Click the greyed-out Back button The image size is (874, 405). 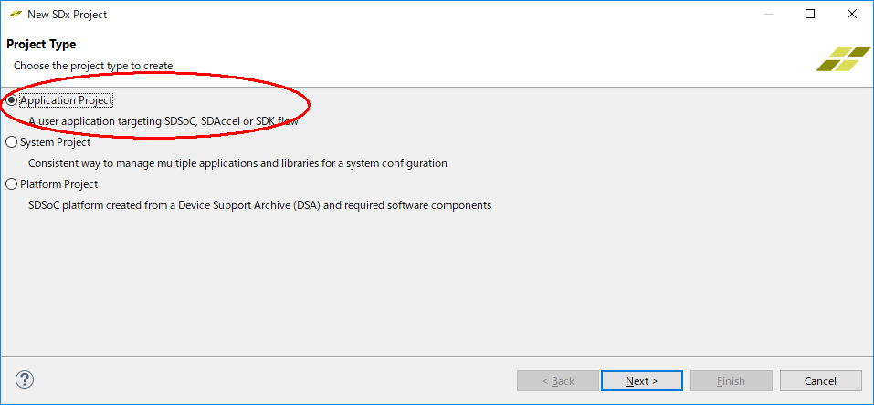pyautogui.click(x=557, y=380)
